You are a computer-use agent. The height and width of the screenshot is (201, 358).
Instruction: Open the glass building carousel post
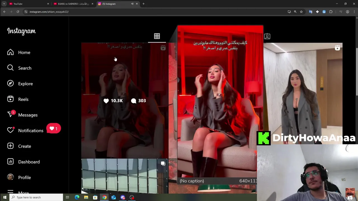click(x=125, y=176)
